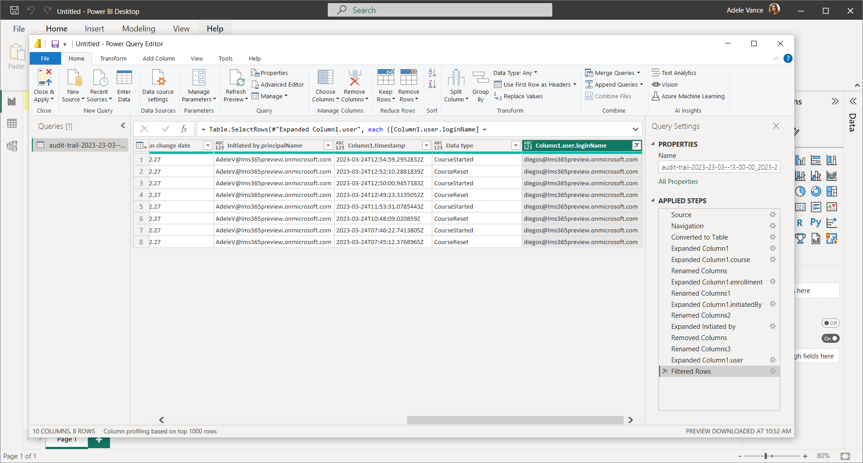Click the Choose Columns icon
Viewport: 863px width, 463px height.
click(325, 78)
